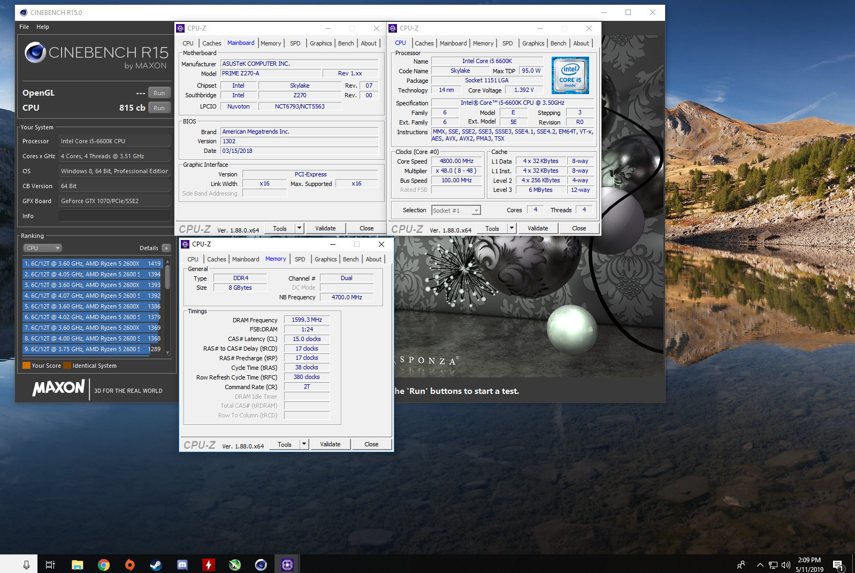Open Caches tab in the CPU tab CPU-Z window
The width and height of the screenshot is (855, 573).
coord(424,43)
